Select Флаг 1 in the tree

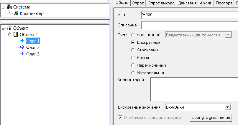tap(33, 41)
